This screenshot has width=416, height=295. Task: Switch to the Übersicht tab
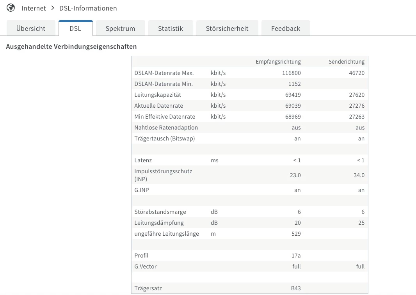click(x=31, y=28)
